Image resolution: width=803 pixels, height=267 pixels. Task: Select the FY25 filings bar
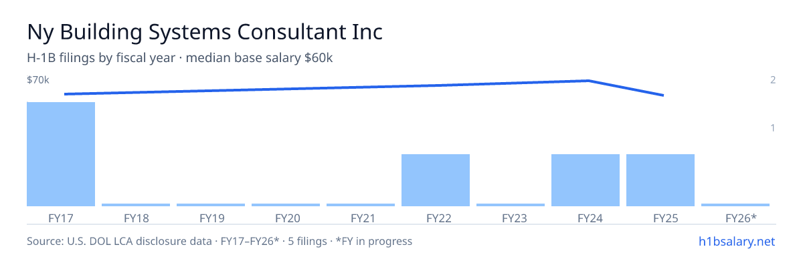(x=660, y=180)
